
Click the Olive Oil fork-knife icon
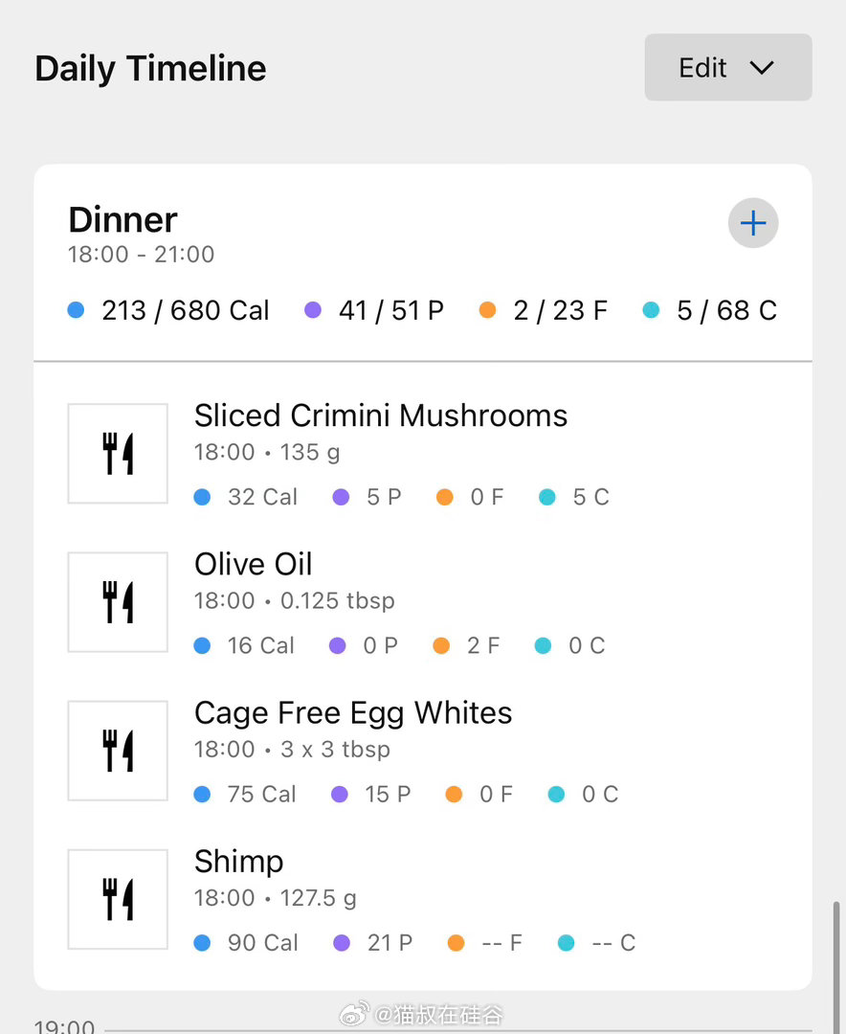118,602
